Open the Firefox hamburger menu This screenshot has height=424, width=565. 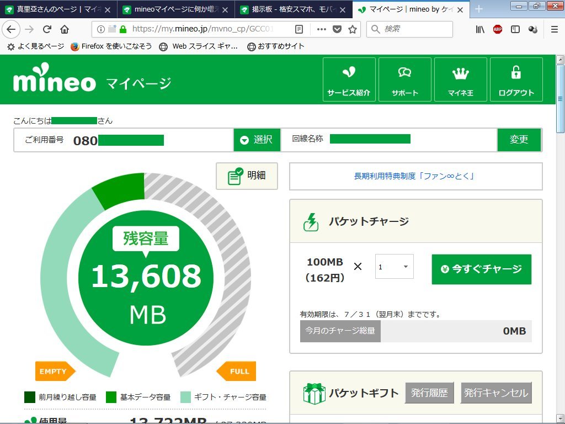click(554, 29)
